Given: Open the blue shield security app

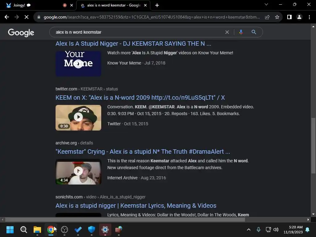Looking at the screenshot, I should tap(91, 230).
